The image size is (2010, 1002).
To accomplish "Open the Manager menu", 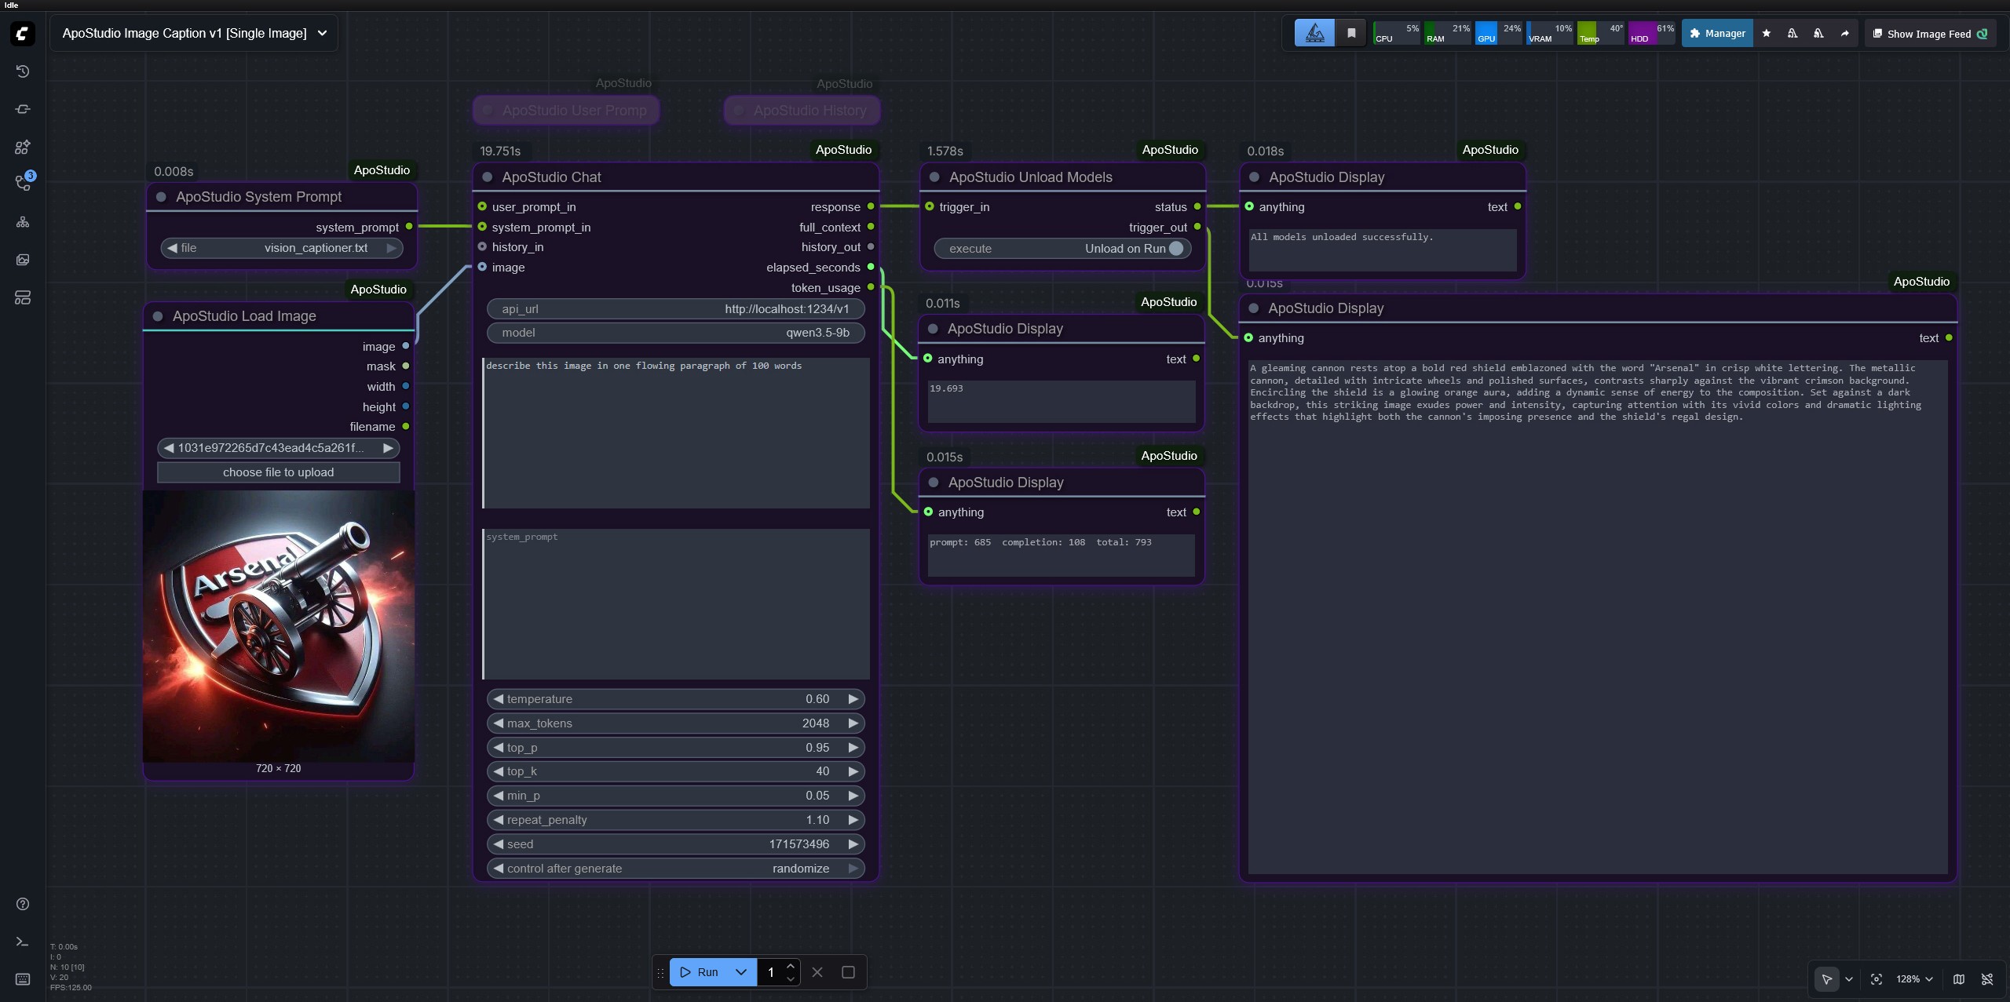I will (x=1717, y=33).
